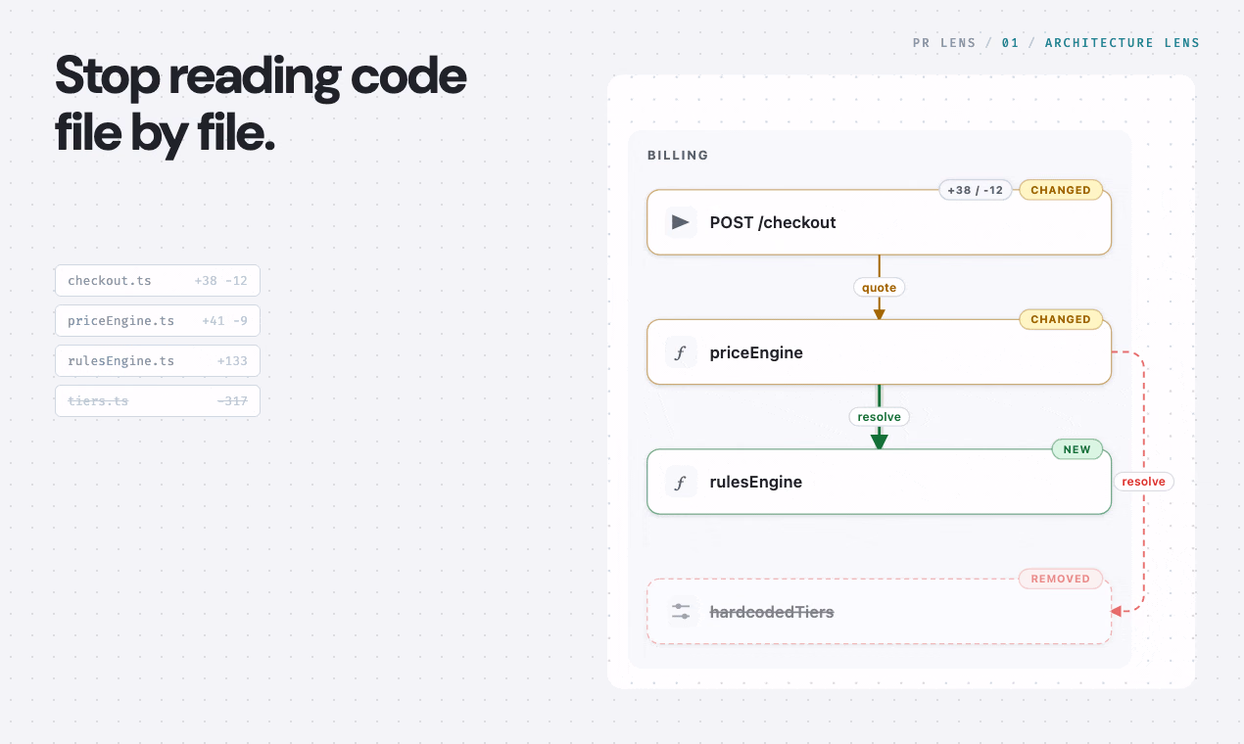1244x744 pixels.
Task: Click the function icon on priceEngine node
Action: click(681, 352)
